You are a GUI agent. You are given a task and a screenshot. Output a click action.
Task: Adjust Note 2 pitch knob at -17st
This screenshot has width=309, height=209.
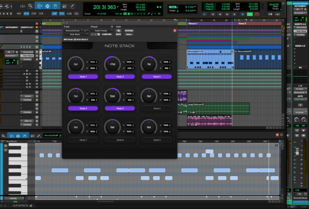pyautogui.click(x=112, y=64)
